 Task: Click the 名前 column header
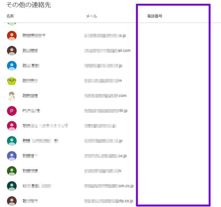10,16
